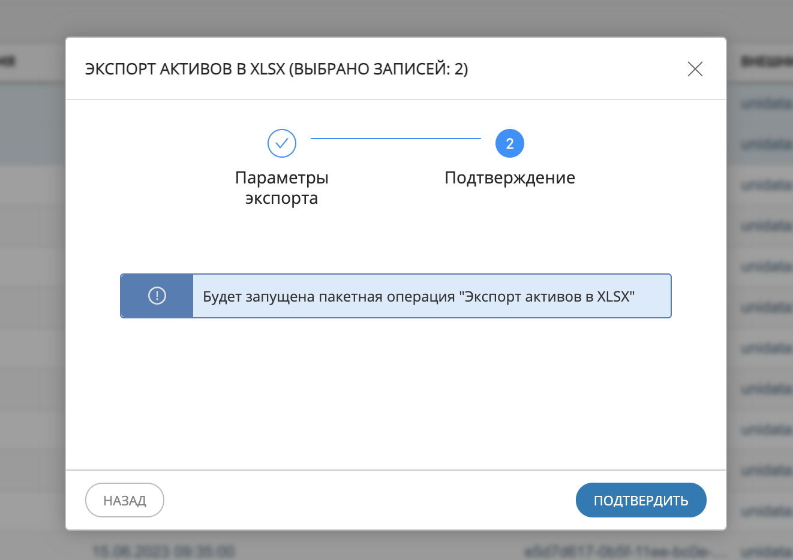Click the close icon in the dialog header
793x560 pixels.
click(x=695, y=69)
